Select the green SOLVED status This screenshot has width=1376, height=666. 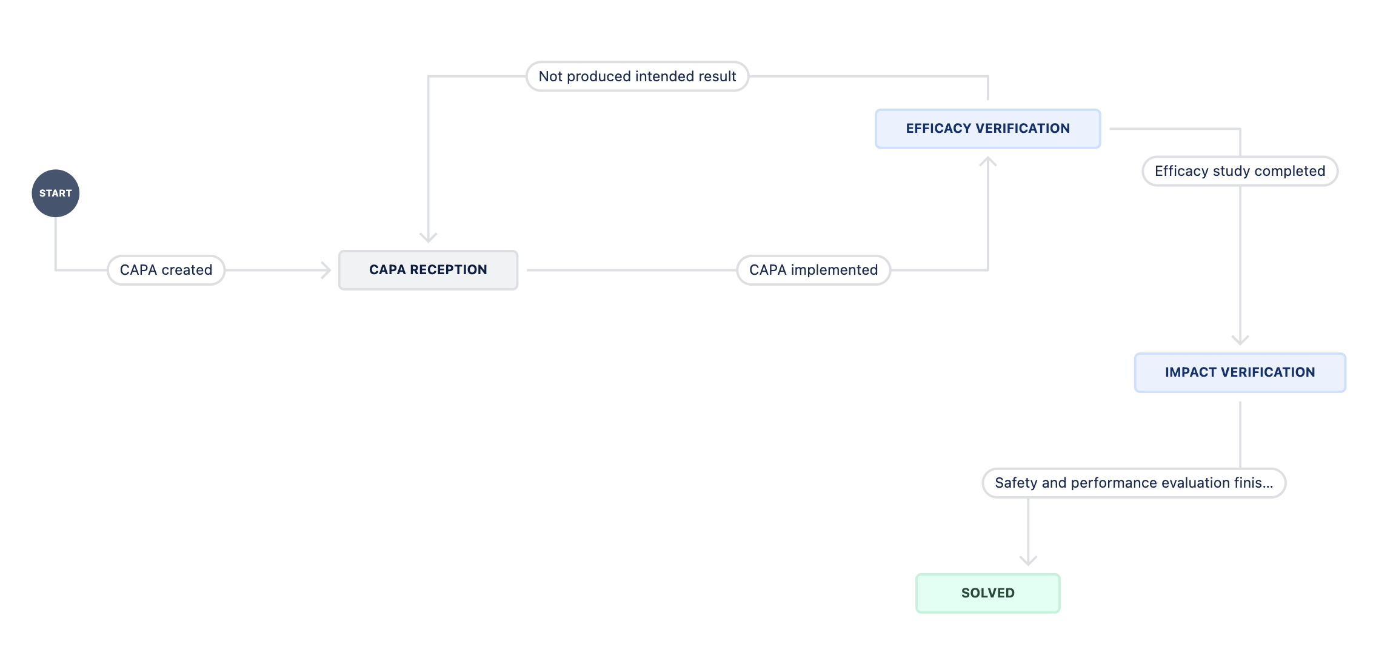click(987, 593)
